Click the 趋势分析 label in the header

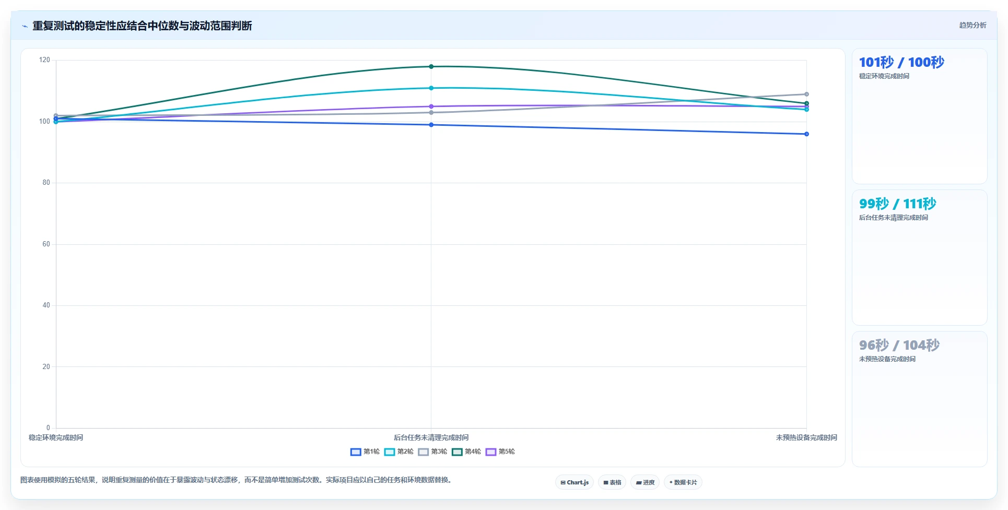coord(972,25)
